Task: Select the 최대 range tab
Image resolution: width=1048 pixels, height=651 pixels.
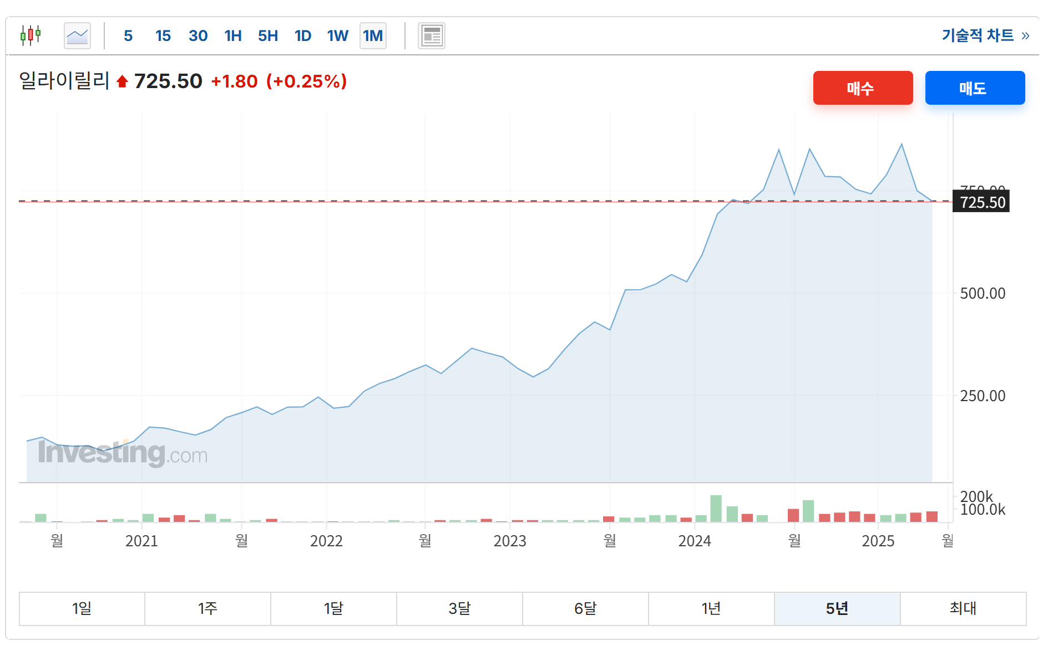Action: coord(964,609)
